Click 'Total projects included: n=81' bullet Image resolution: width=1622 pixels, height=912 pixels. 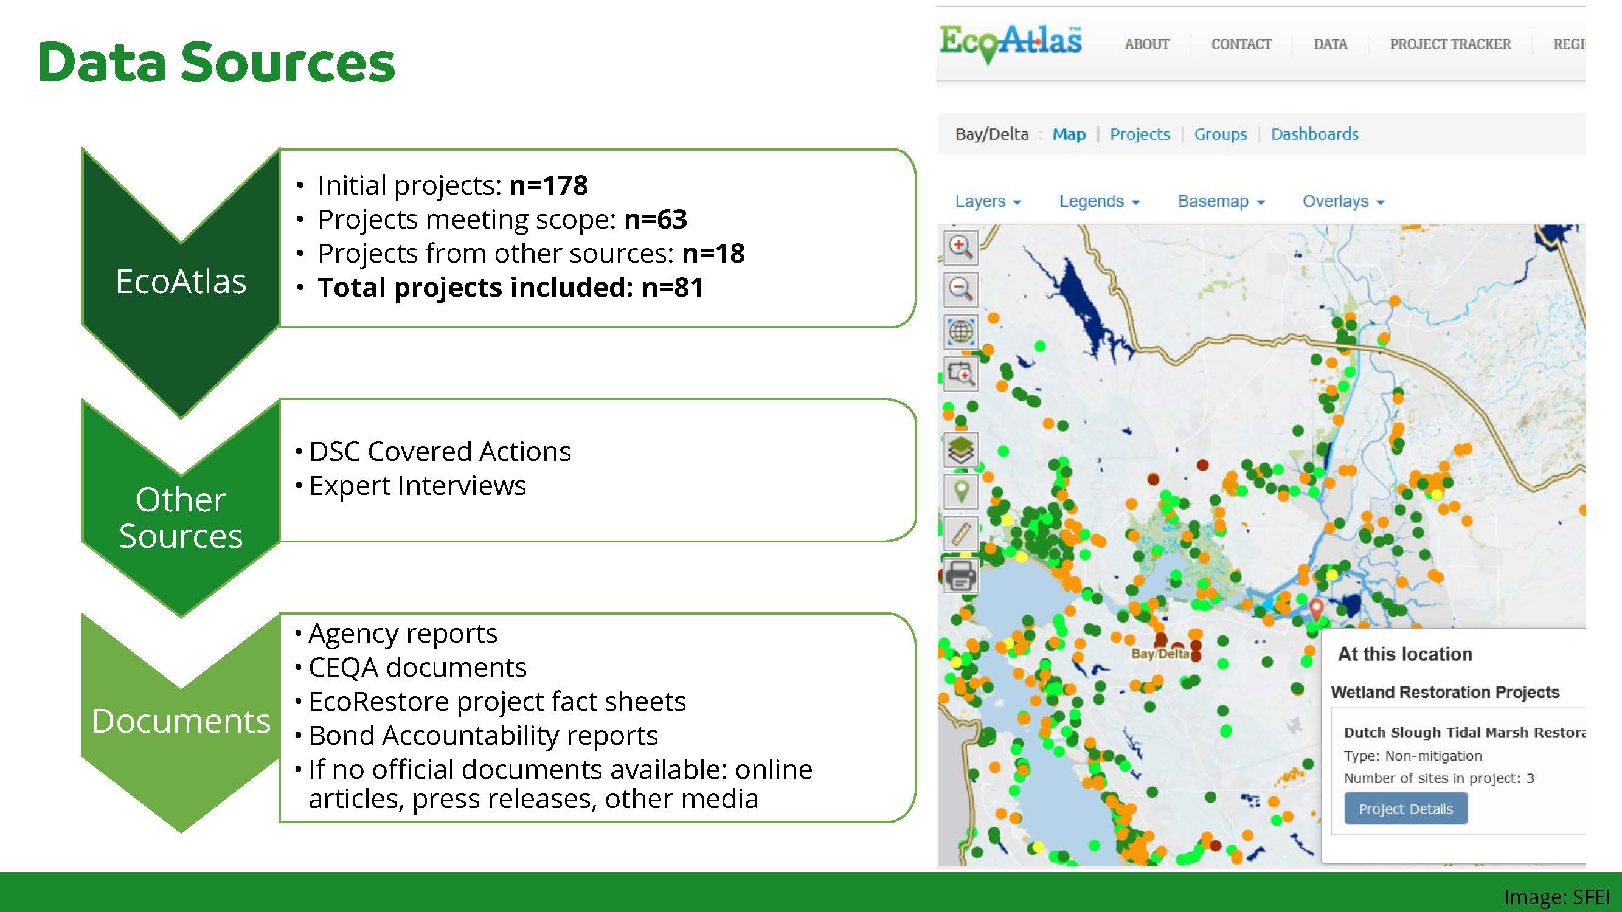coord(511,287)
